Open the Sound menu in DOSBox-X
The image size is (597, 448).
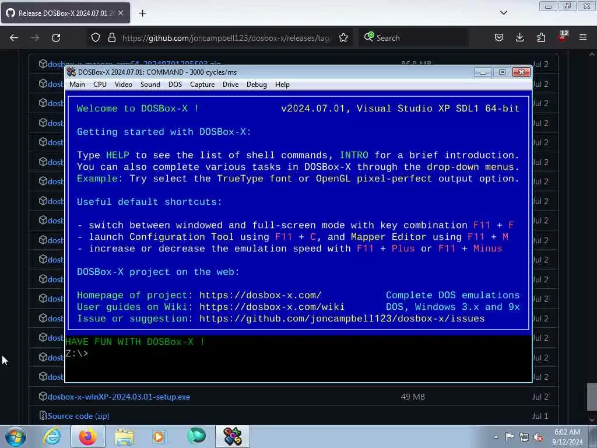150,85
